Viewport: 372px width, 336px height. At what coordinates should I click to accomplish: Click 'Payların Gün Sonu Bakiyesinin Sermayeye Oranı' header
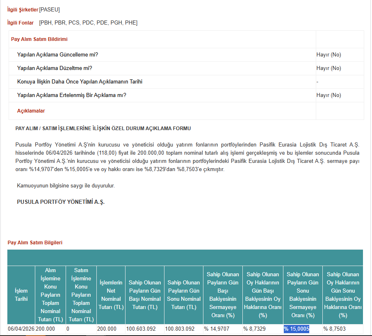[303, 295]
